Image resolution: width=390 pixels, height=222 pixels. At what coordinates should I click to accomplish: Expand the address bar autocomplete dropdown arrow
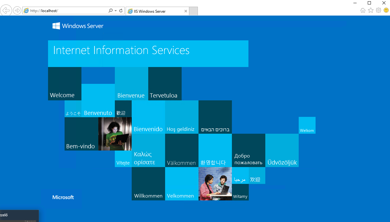click(115, 11)
